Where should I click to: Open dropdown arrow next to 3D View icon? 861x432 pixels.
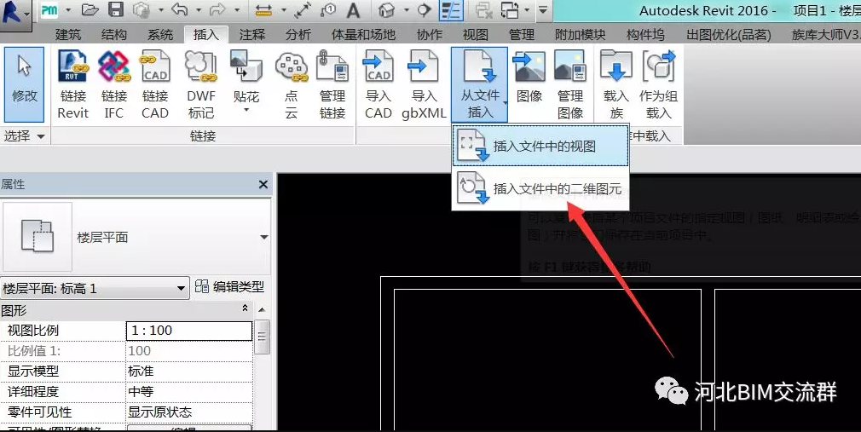click(407, 10)
